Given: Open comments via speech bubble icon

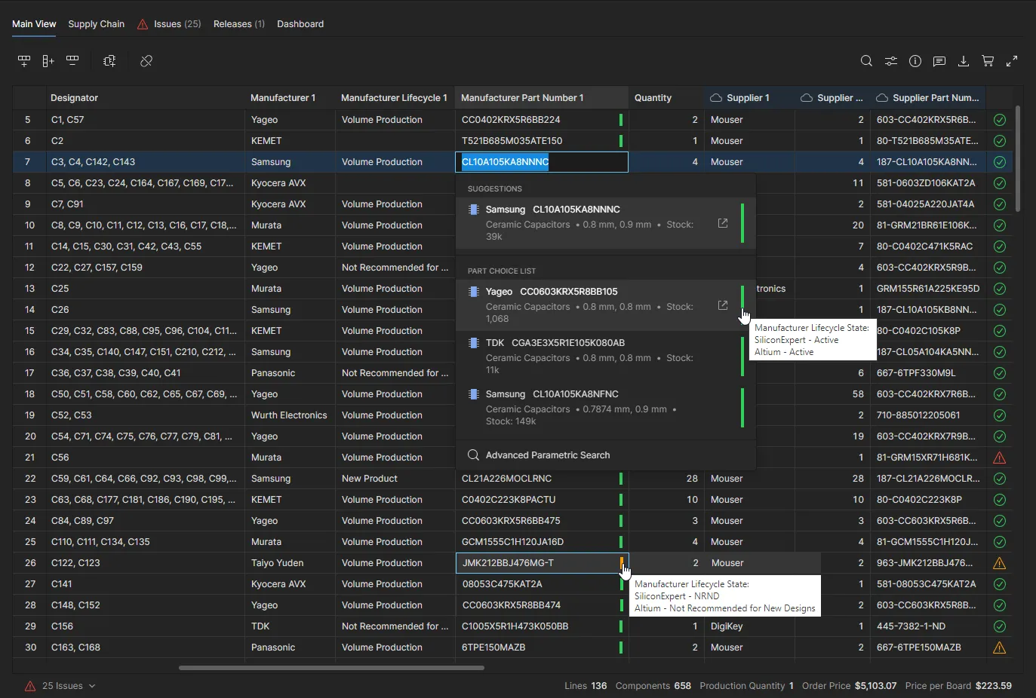Looking at the screenshot, I should coord(939,61).
